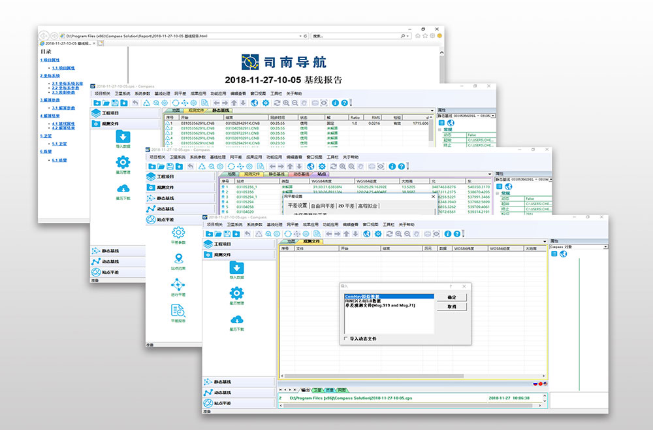The height and width of the screenshot is (430, 653).
Task: Open the properties dropdown in the 静态基线 table window
Action: [x=494, y=116]
